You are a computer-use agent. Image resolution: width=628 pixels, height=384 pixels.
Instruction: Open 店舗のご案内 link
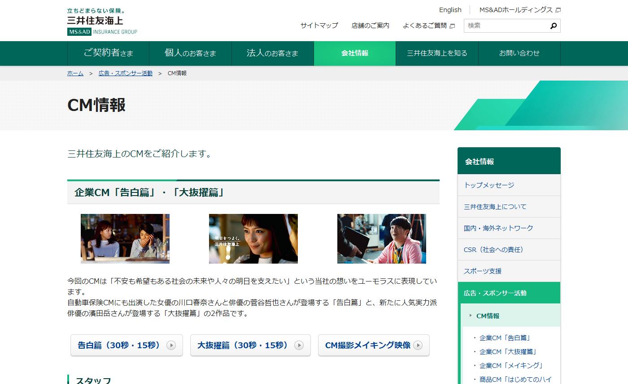tap(370, 26)
